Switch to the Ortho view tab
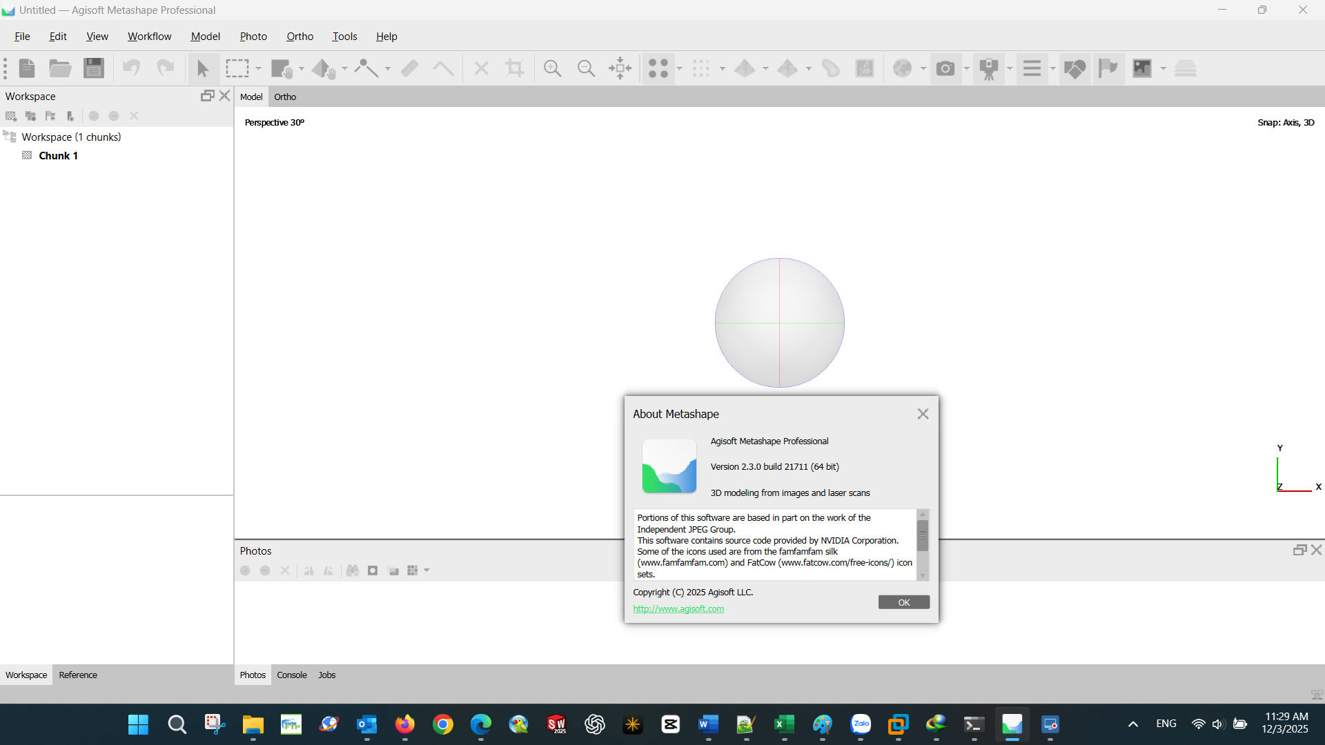The height and width of the screenshot is (745, 1325). pos(285,97)
